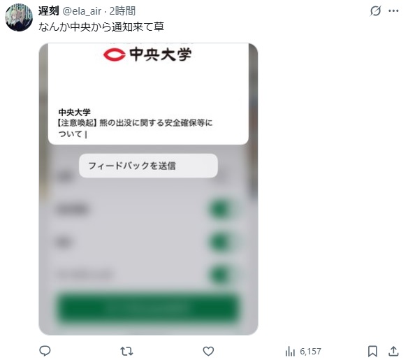The image size is (408, 360).
Task: Repost this tweet with the retweet icon
Action: coord(126,351)
